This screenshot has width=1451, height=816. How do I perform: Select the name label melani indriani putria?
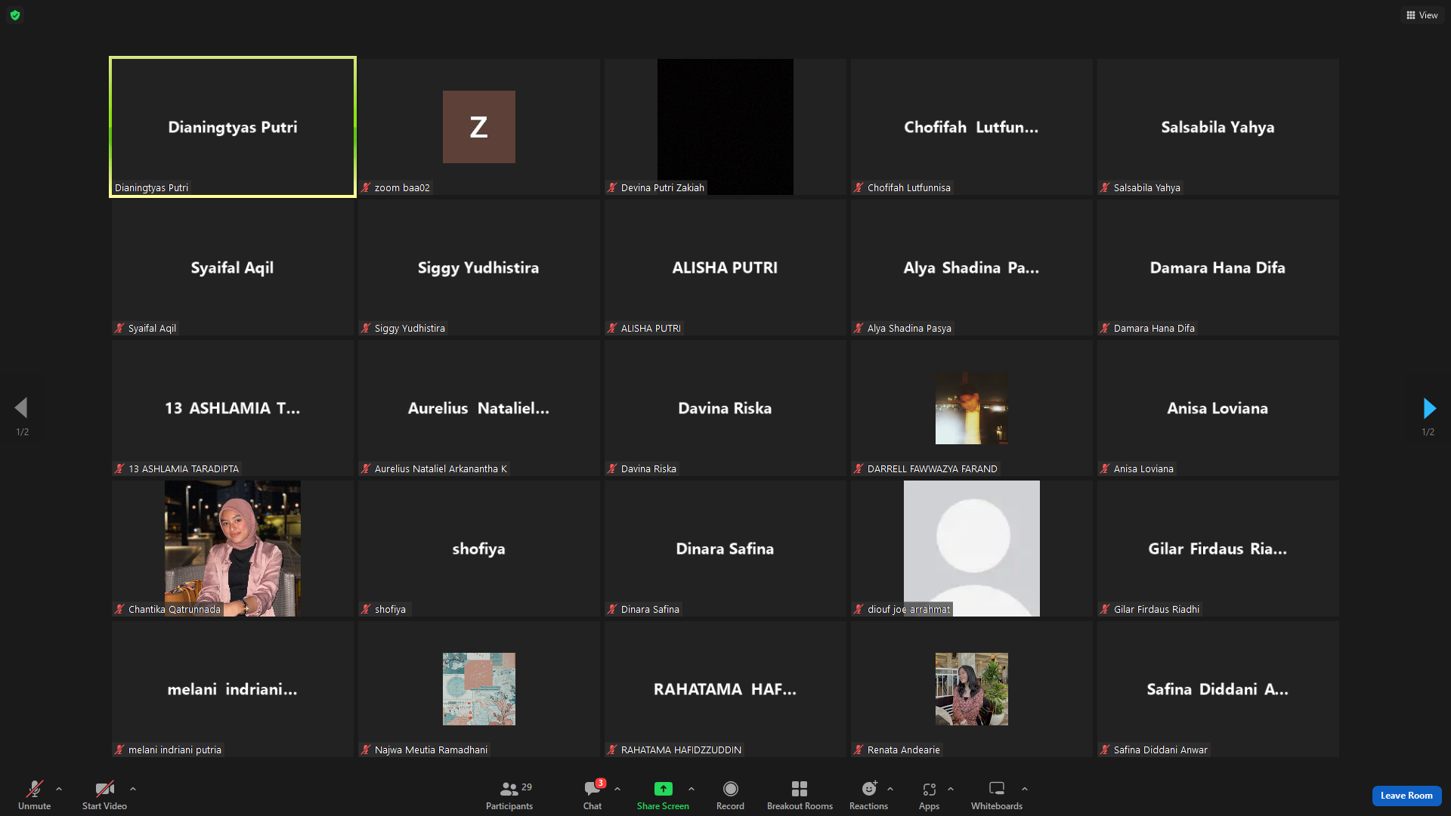point(175,750)
